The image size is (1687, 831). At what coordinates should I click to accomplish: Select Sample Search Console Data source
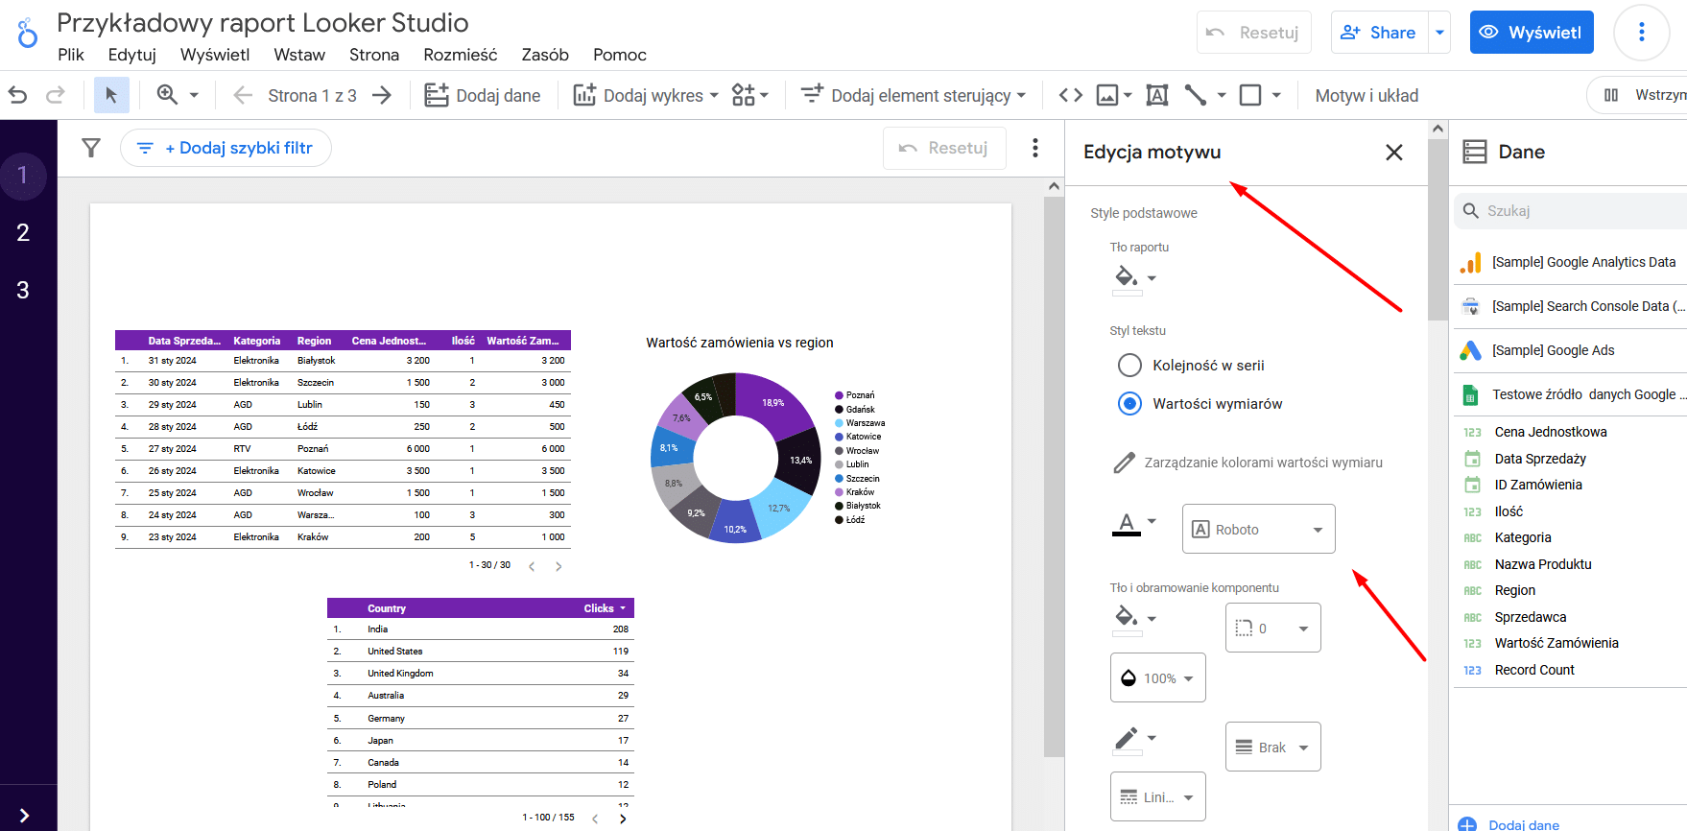[x=1571, y=306]
